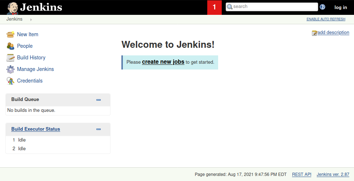The image size is (354, 181).
Task: Click the add description notepad icon
Action: (315, 33)
